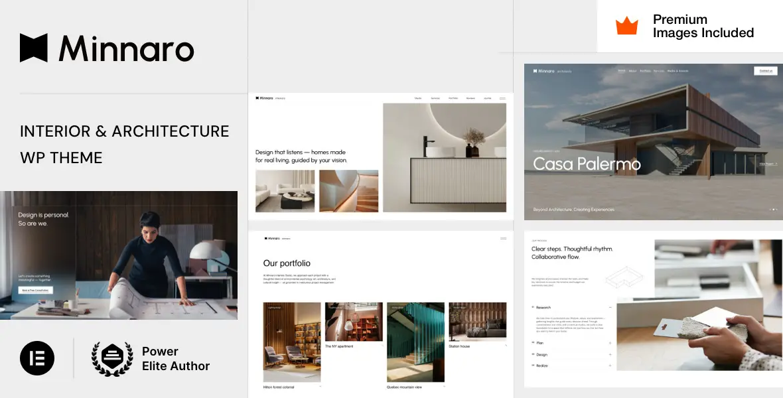Viewport: 783px width, 398px height.
Task: Open the hamburger menu on portfolio page mockup
Action: [x=504, y=239]
